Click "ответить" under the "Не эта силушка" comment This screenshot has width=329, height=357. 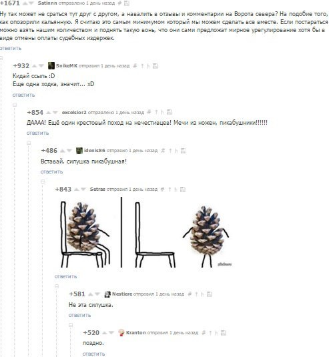[x=79, y=315]
